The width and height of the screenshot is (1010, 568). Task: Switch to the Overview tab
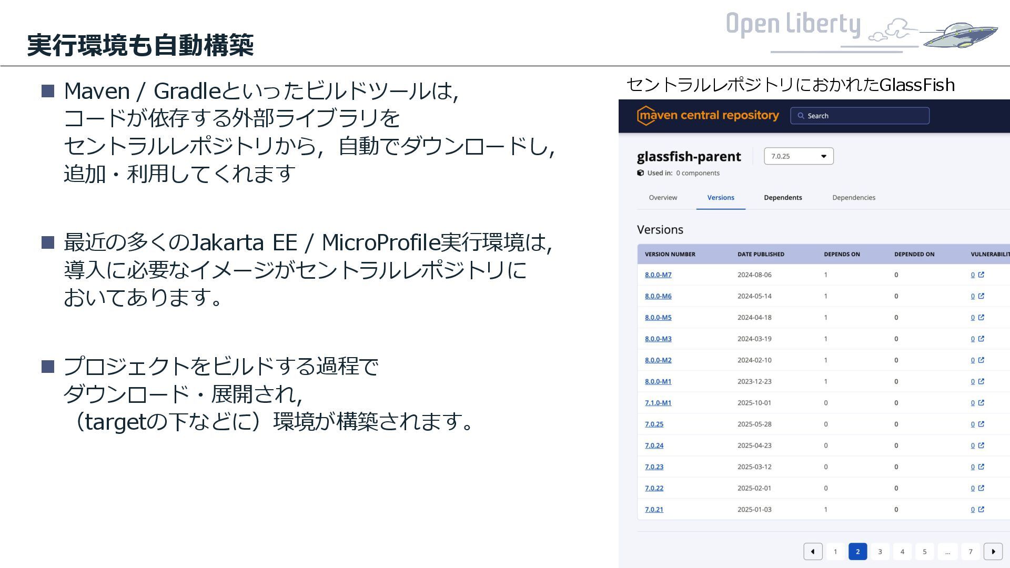click(663, 198)
